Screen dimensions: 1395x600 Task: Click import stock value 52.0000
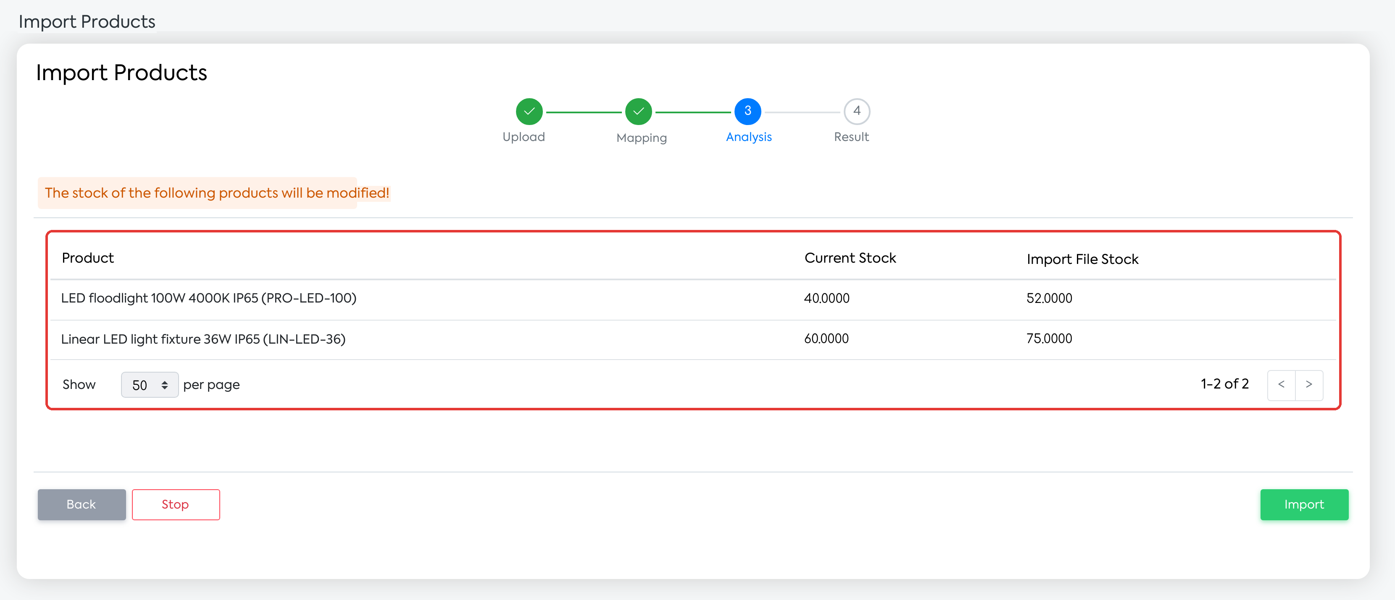click(1049, 298)
